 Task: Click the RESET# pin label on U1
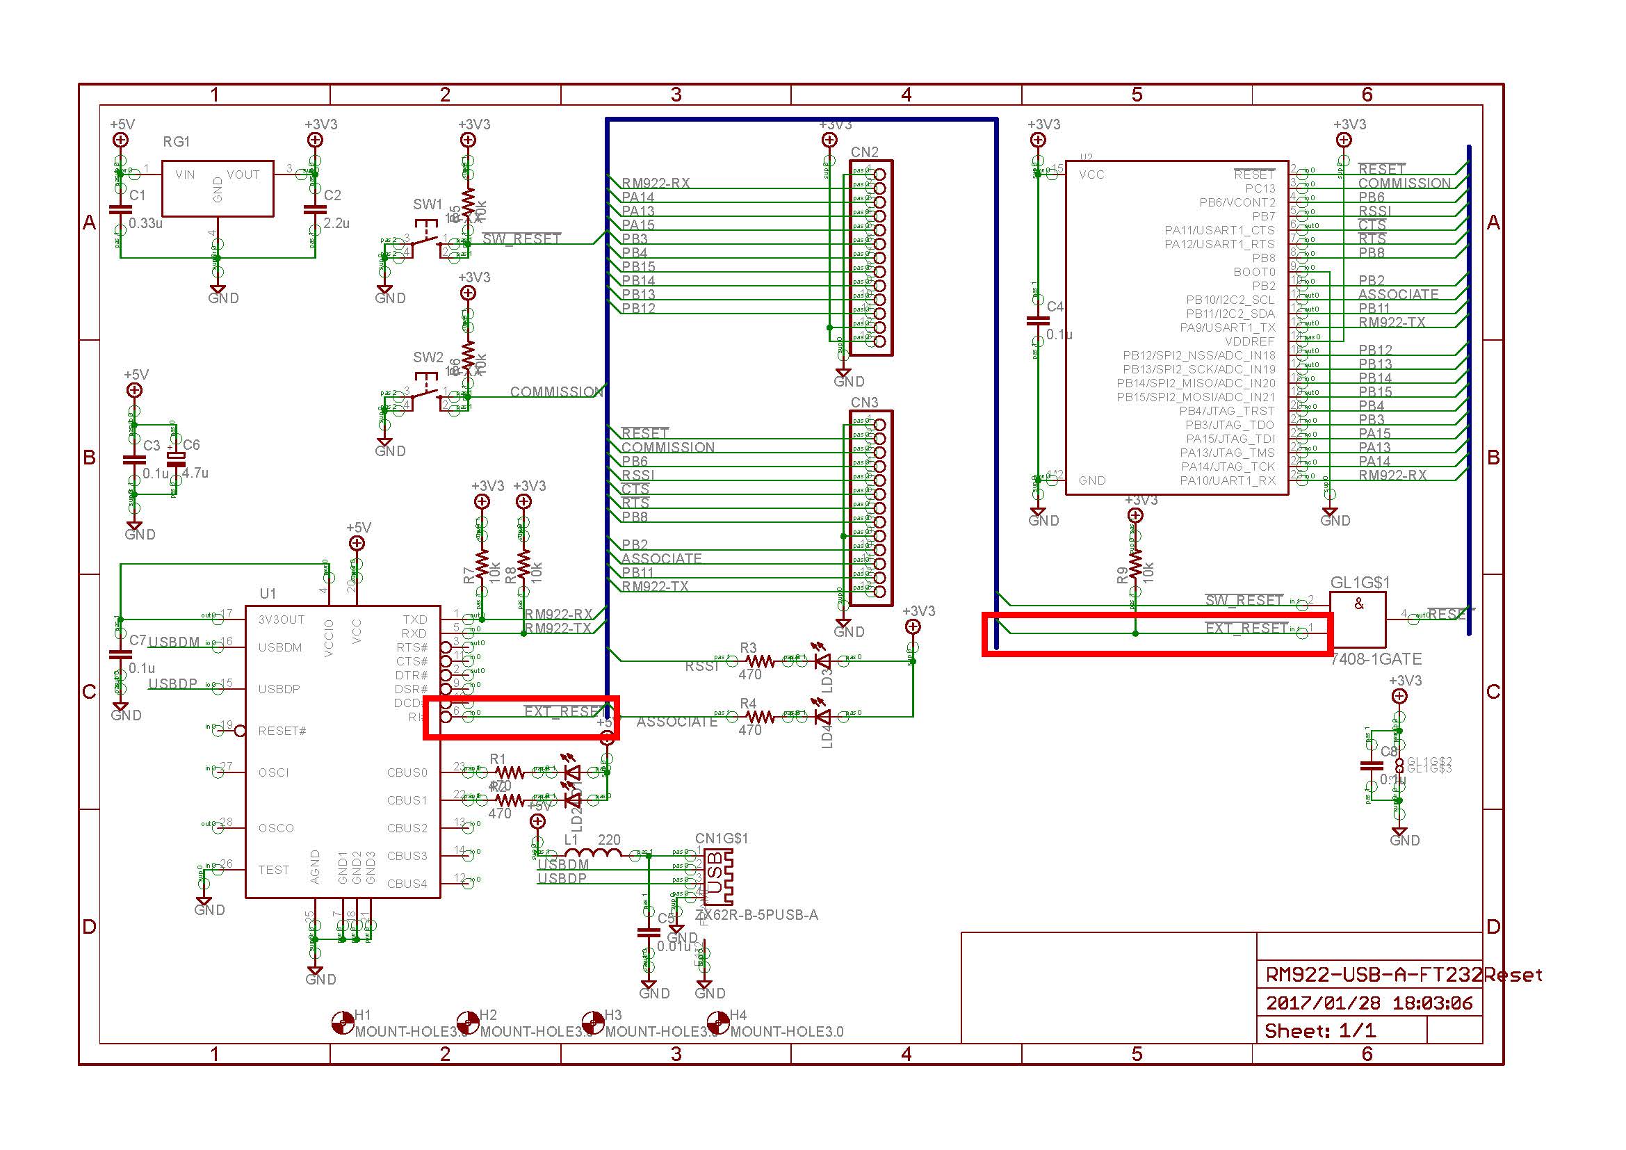click(282, 731)
